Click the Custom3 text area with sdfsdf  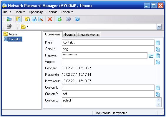coord(109,102)
